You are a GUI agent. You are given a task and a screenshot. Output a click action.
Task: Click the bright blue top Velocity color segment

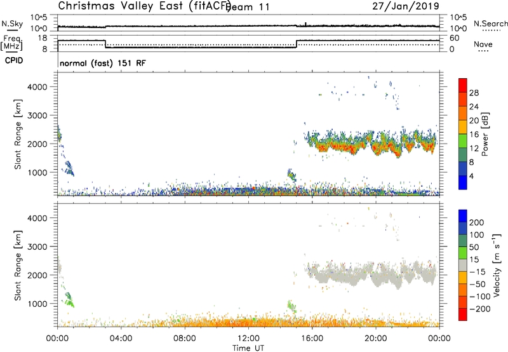[x=463, y=216]
